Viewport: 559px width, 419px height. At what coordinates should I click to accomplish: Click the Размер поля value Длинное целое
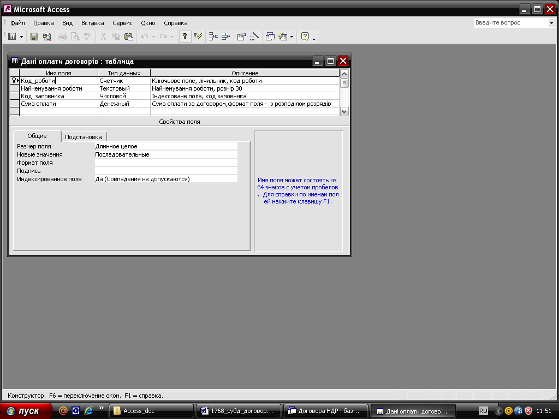166,146
